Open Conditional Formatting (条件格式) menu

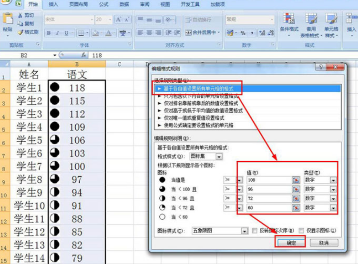pos(289,25)
